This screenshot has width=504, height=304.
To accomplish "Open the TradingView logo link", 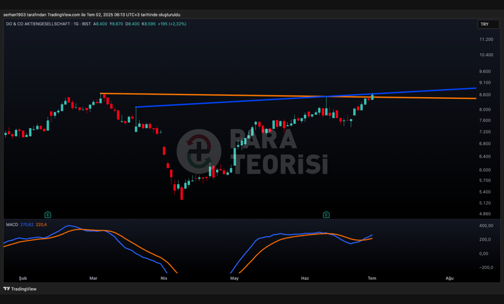I will pyautogui.click(x=20, y=289).
